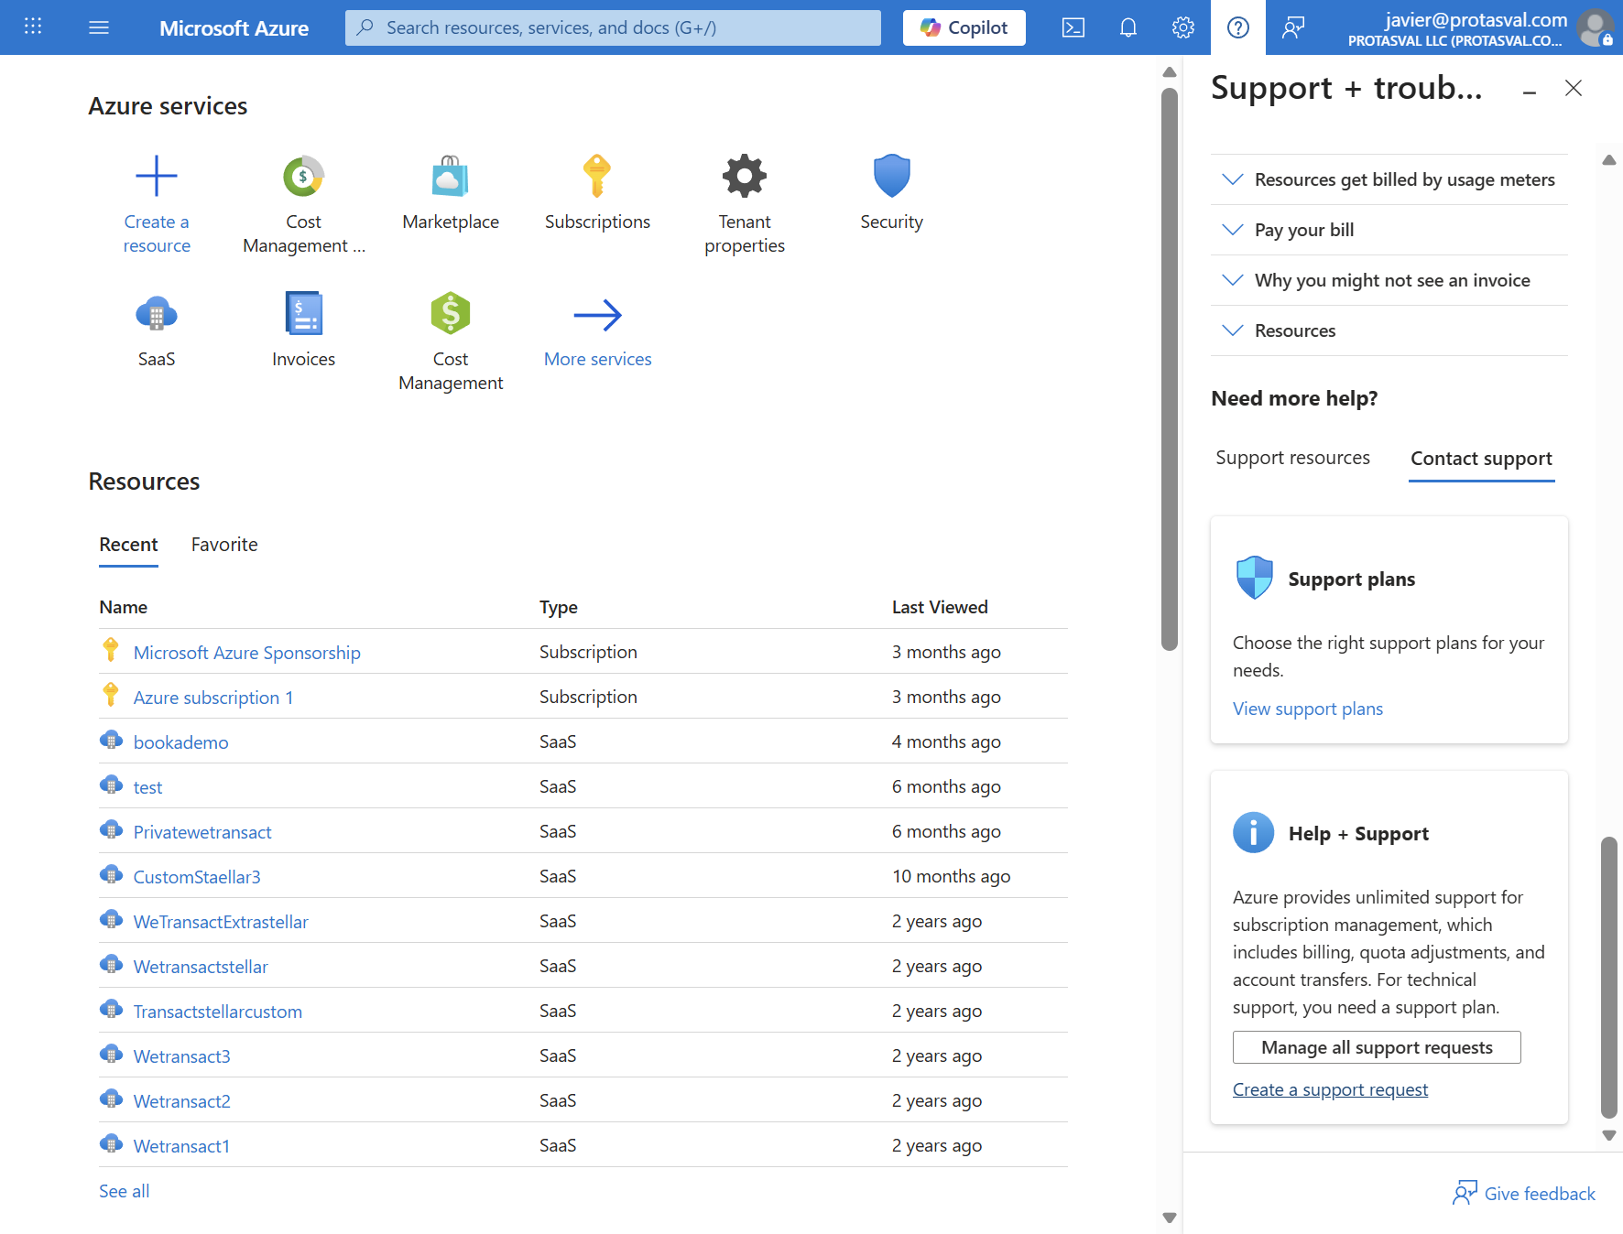Open the Create a support request link
The image size is (1623, 1234).
click(1330, 1089)
